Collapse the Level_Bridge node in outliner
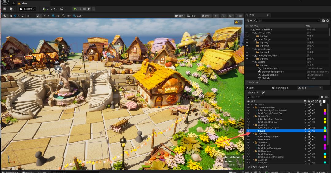331x173 pixels. [x=253, y=39]
